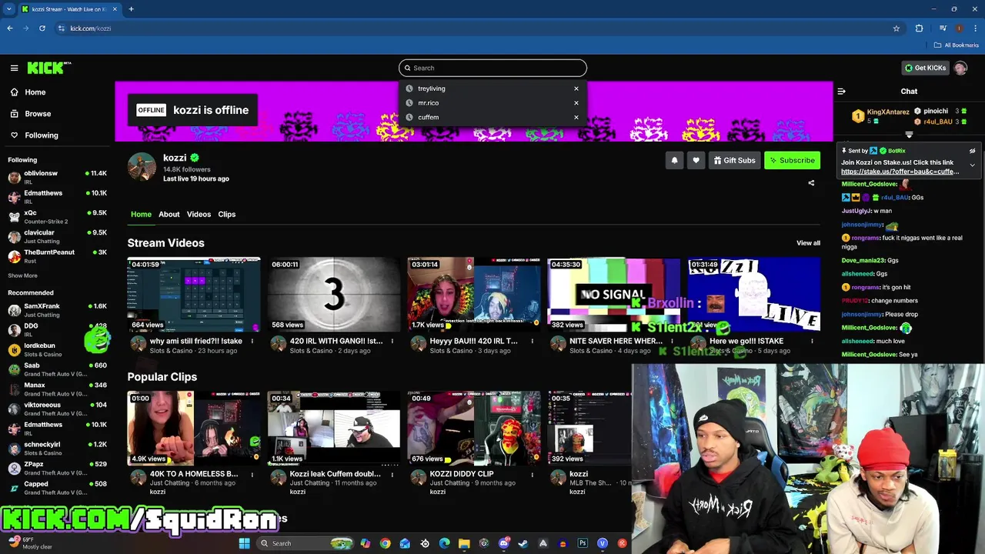Open Discord from the taskbar
This screenshot has height=554, width=985.
pyautogui.click(x=504, y=543)
